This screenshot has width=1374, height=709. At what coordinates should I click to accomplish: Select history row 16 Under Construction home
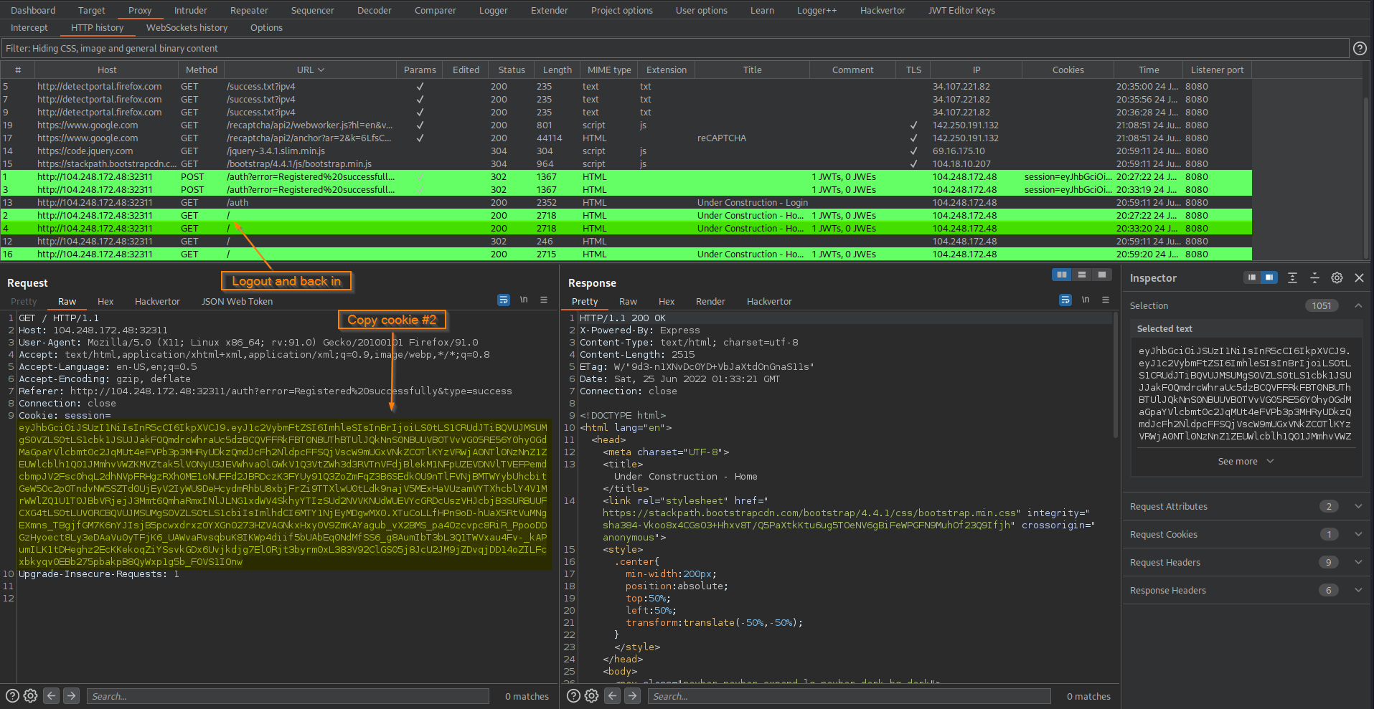pos(626,254)
